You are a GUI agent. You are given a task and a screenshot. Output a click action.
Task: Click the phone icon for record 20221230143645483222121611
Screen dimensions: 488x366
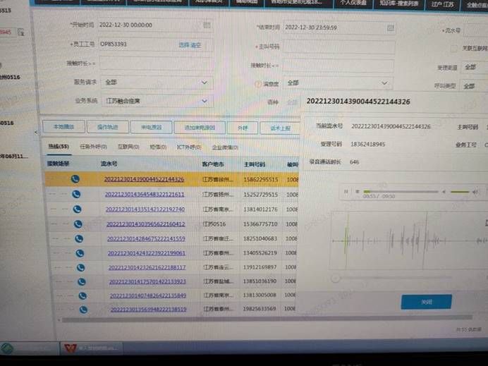[76, 194]
